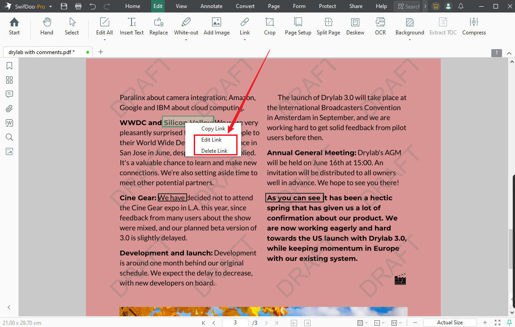515x327 pixels.
Task: Click the shopping cart icon
Action: pos(436,6)
